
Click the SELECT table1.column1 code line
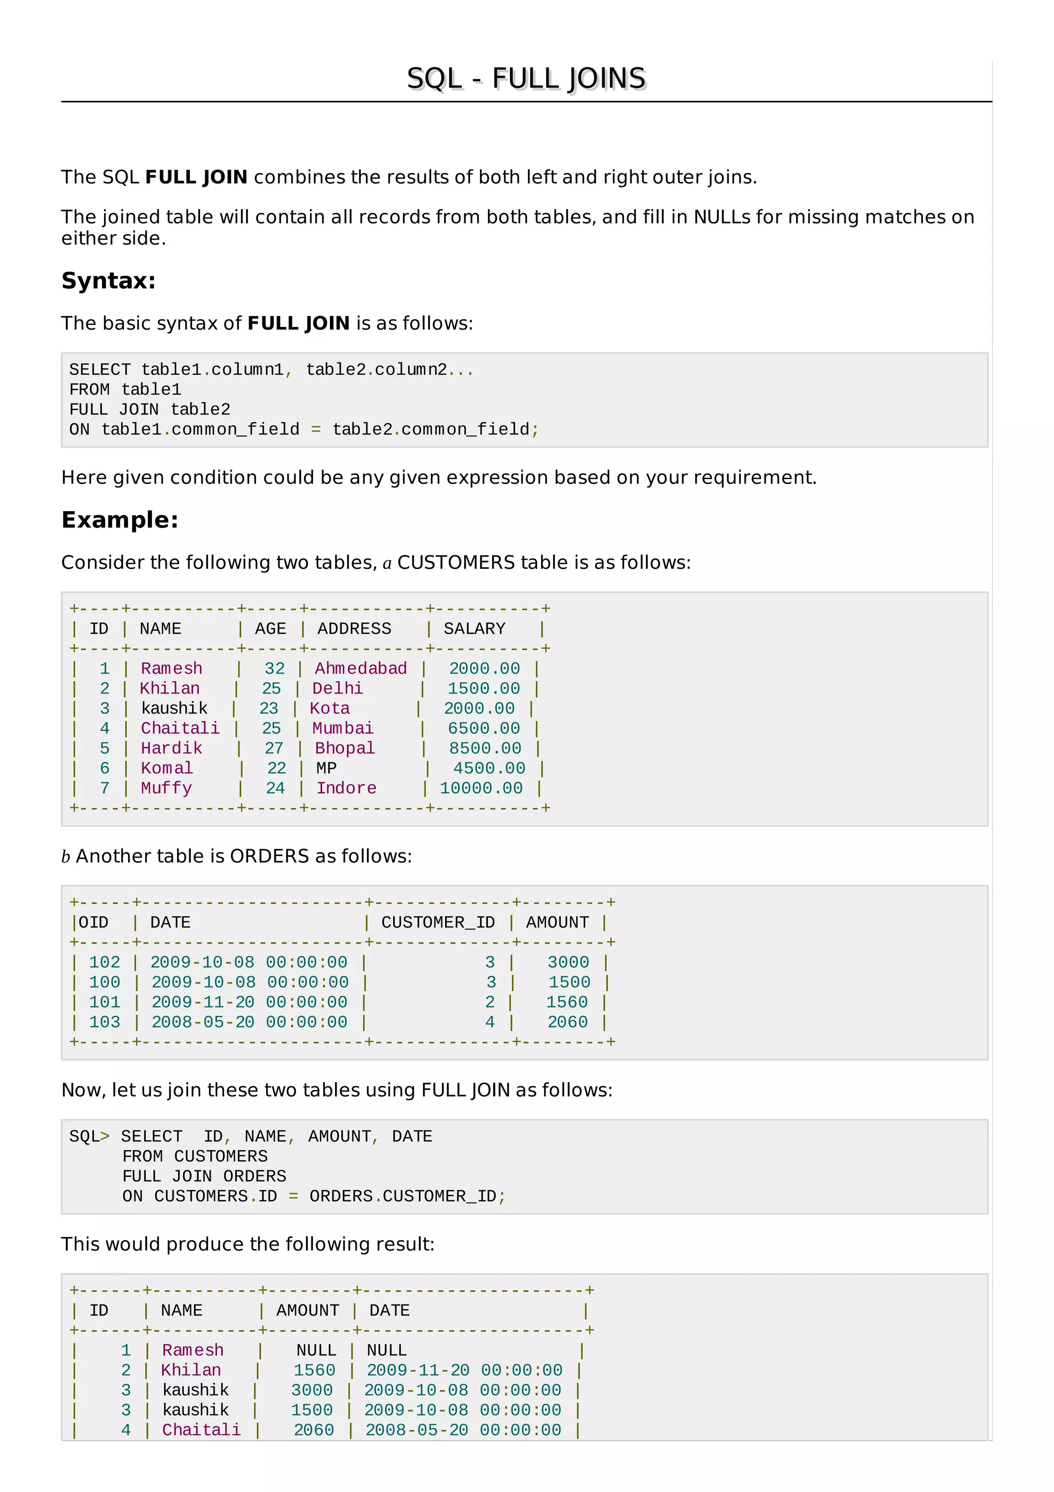point(271,370)
